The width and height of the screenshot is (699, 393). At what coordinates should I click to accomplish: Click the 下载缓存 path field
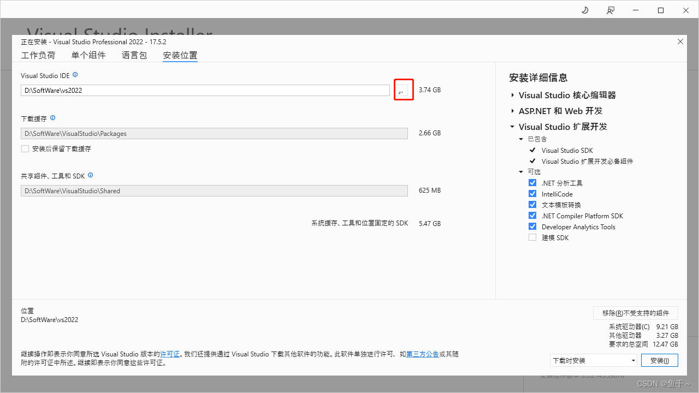214,133
